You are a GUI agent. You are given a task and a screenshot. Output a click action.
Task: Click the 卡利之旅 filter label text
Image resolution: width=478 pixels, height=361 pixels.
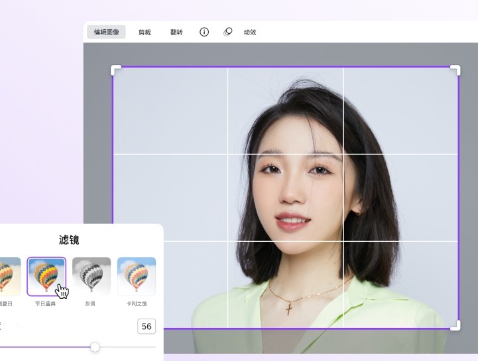coord(137,304)
